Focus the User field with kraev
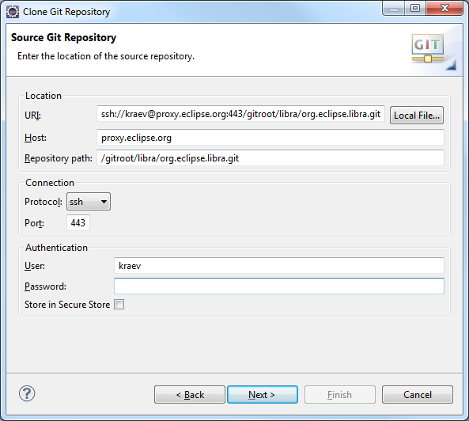This screenshot has height=421, width=469. (278, 266)
